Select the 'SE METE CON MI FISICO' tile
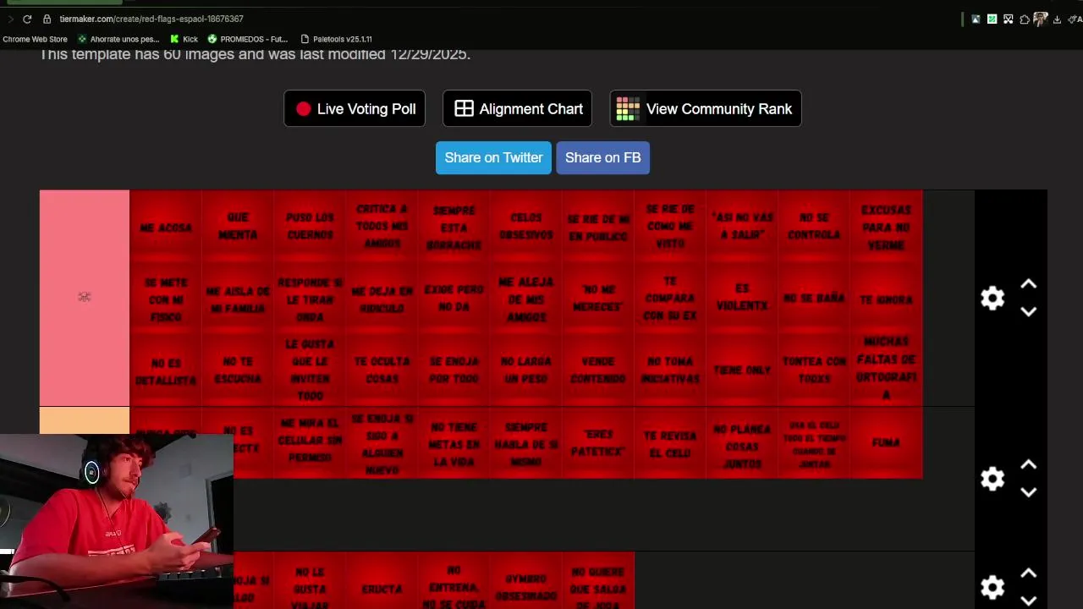The height and width of the screenshot is (609, 1083). [x=166, y=299]
